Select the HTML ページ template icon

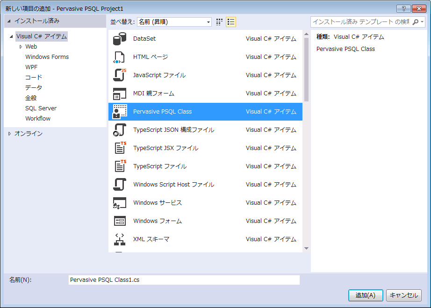point(120,57)
